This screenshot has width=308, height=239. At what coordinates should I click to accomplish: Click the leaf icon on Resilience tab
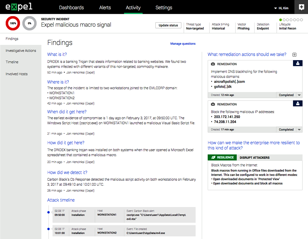pyautogui.click(x=213, y=157)
